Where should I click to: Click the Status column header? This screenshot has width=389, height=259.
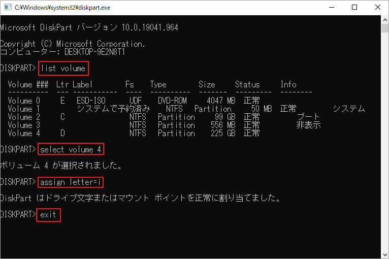pyautogui.click(x=247, y=84)
